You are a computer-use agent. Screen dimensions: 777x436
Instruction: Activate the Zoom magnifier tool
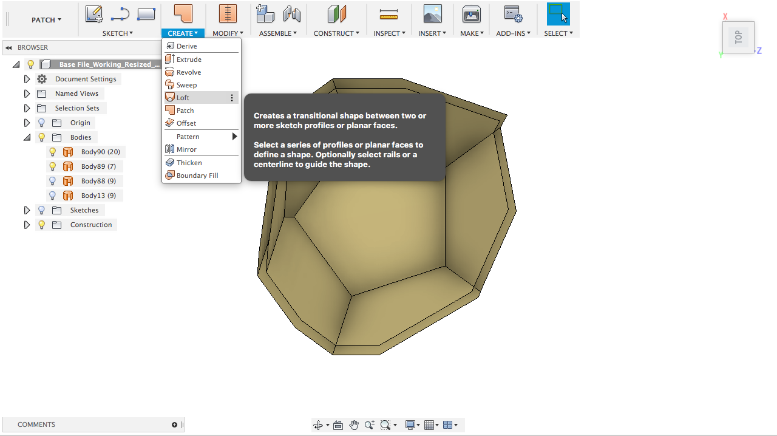(369, 425)
